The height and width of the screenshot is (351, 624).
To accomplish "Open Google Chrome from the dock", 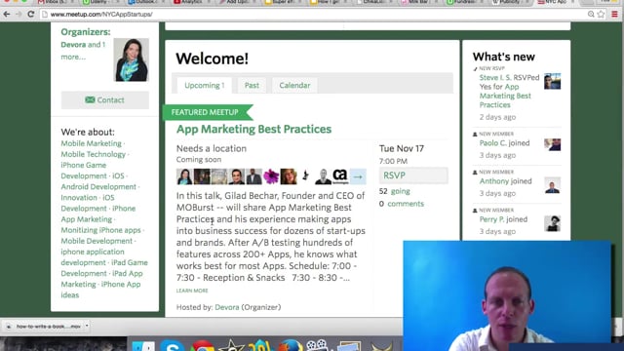I will pos(202,345).
